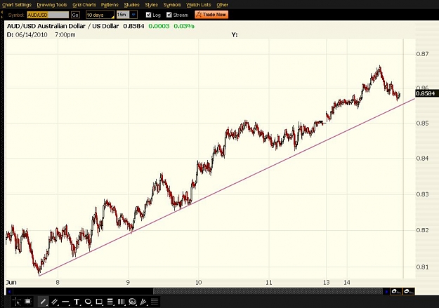Click the Trade Now button
439x308 pixels.
pyautogui.click(x=211, y=15)
